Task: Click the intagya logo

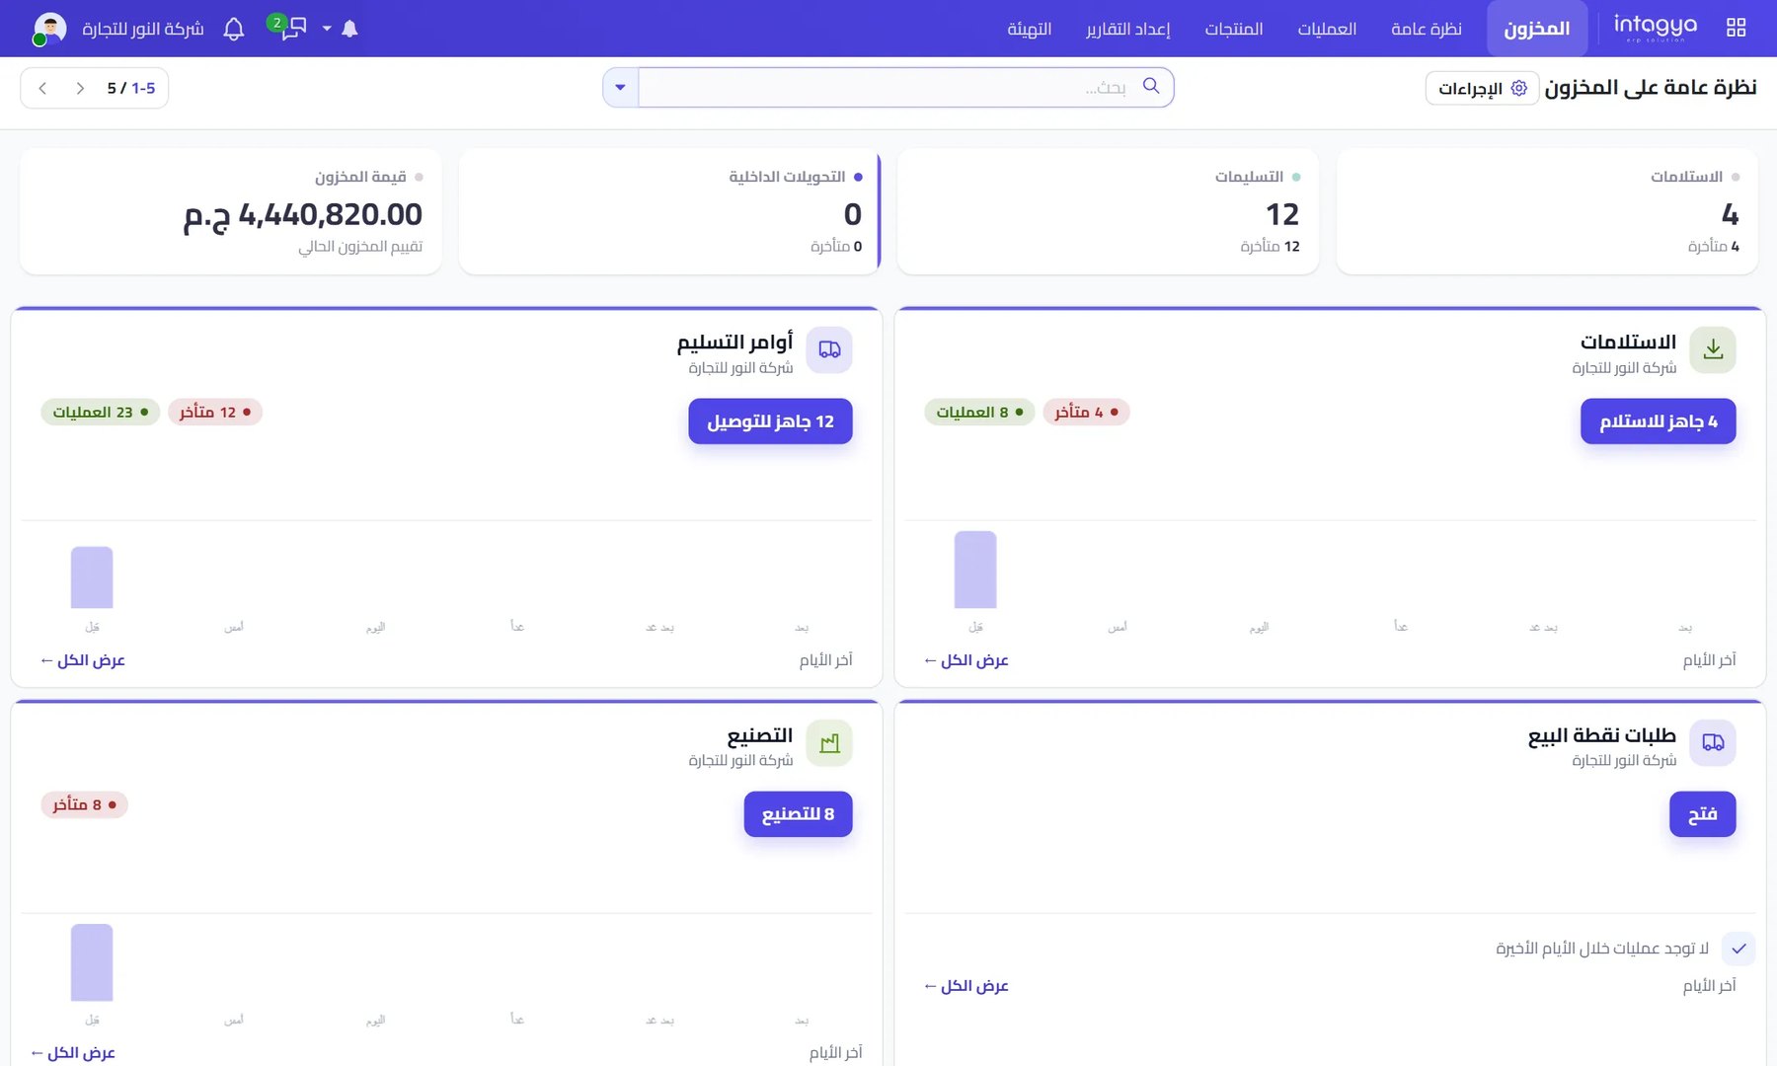Action: pos(1656,27)
